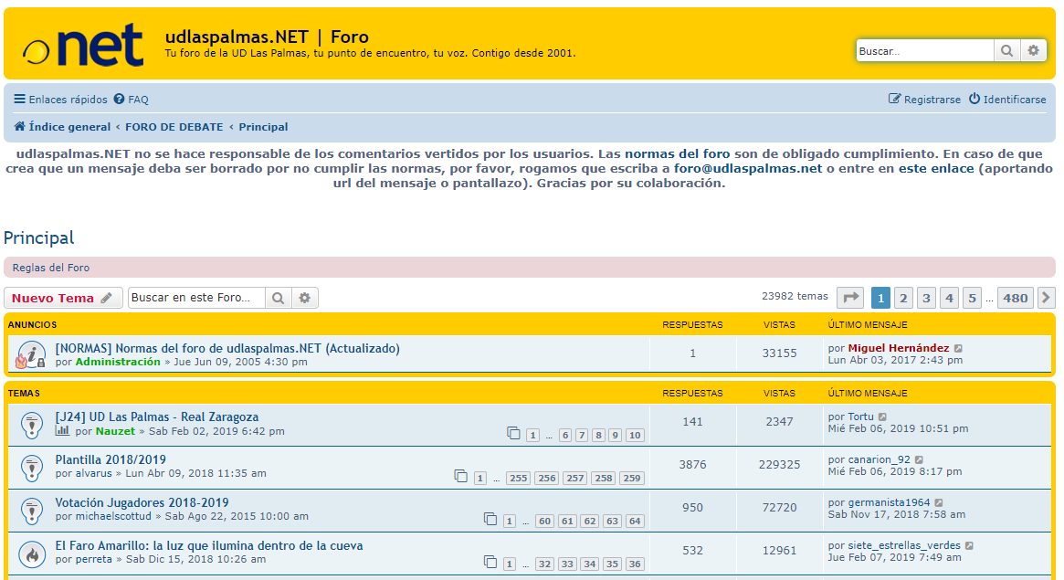Follow the 'este enlace' link
Screen dimensions: 1064x580
(936, 169)
